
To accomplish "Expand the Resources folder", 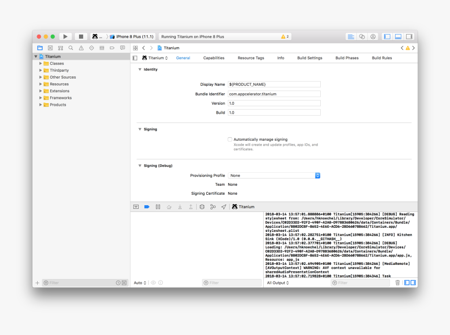I will tap(40, 84).
